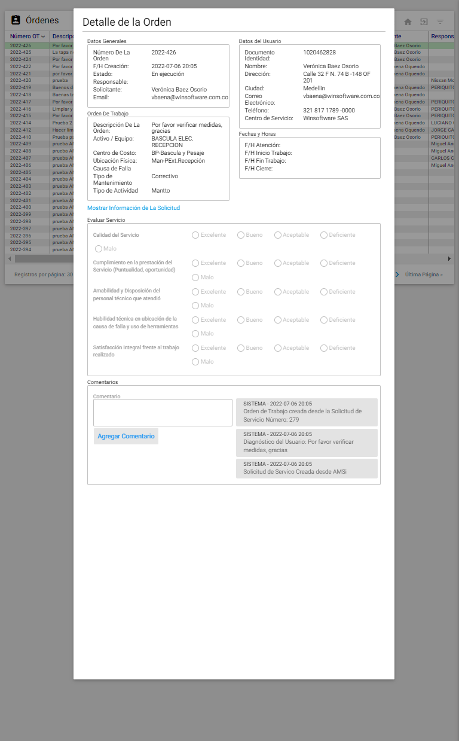Rate Satisfacción Integral as Deficiente
The image size is (459, 741).
324,348
